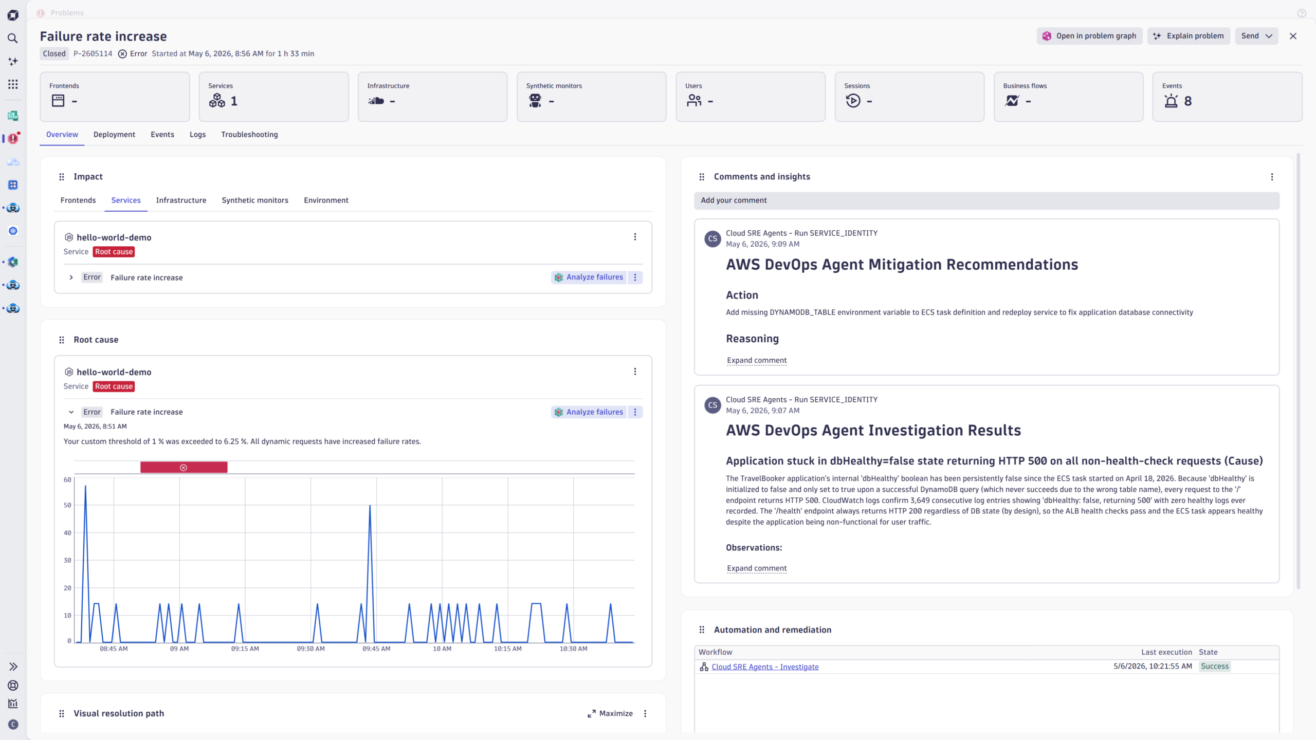The width and height of the screenshot is (1316, 740).
Task: Expand the sidebar with the double chevron icon
Action: pos(13,667)
